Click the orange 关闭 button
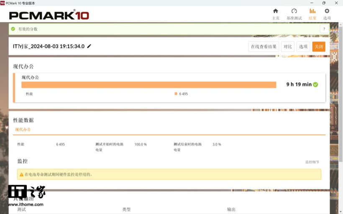This screenshot has width=343, height=214. (x=319, y=47)
